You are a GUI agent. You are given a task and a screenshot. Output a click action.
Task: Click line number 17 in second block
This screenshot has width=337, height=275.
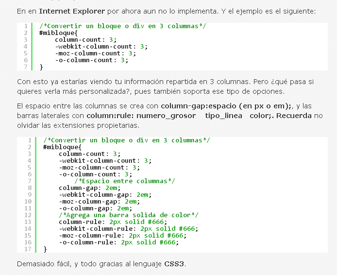tap(28, 249)
